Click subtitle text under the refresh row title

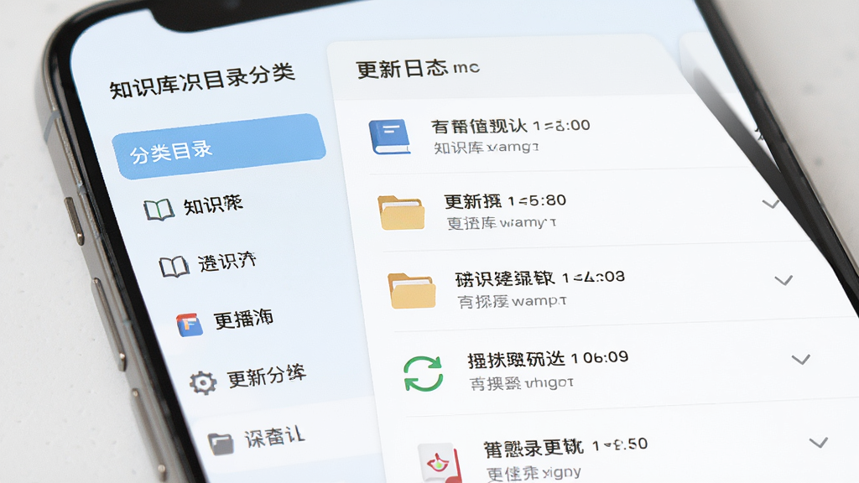(521, 382)
